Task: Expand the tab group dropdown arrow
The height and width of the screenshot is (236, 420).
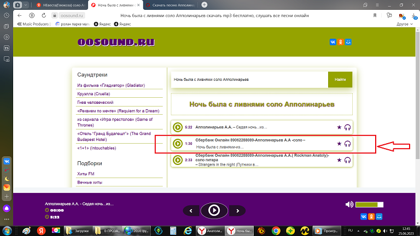Action: tap(26, 5)
